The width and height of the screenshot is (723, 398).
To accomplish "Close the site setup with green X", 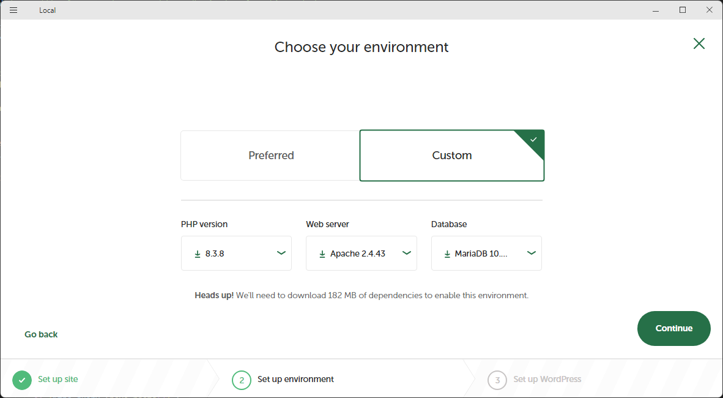I will coord(699,43).
